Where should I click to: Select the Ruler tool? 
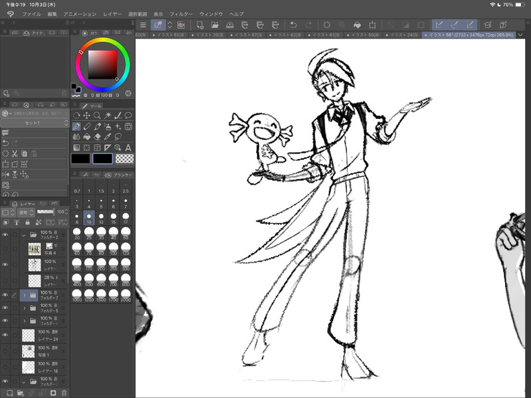tap(108, 148)
